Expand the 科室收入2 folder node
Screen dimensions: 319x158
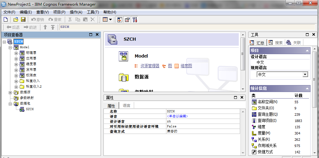click(x=16, y=87)
